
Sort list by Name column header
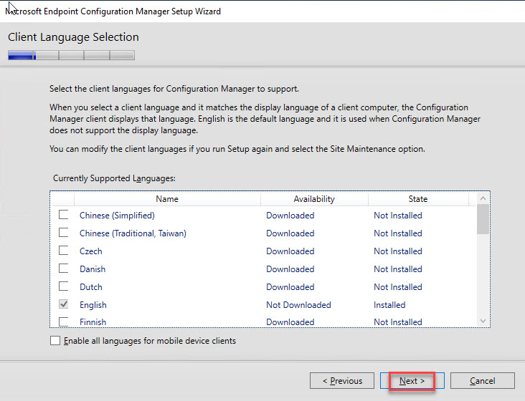click(167, 199)
